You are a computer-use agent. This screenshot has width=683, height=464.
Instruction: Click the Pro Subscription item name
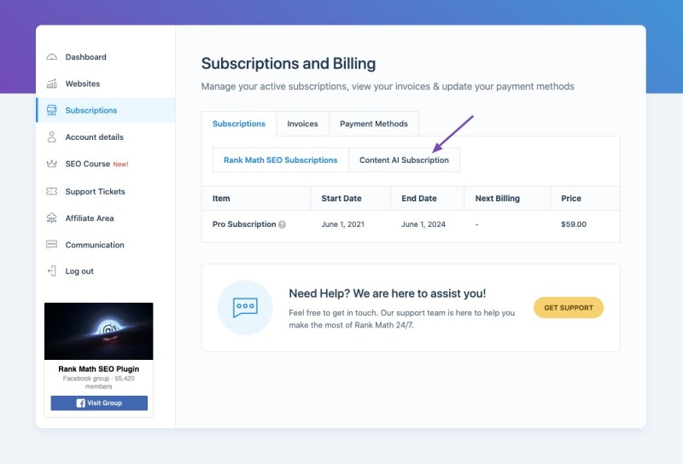pyautogui.click(x=244, y=224)
